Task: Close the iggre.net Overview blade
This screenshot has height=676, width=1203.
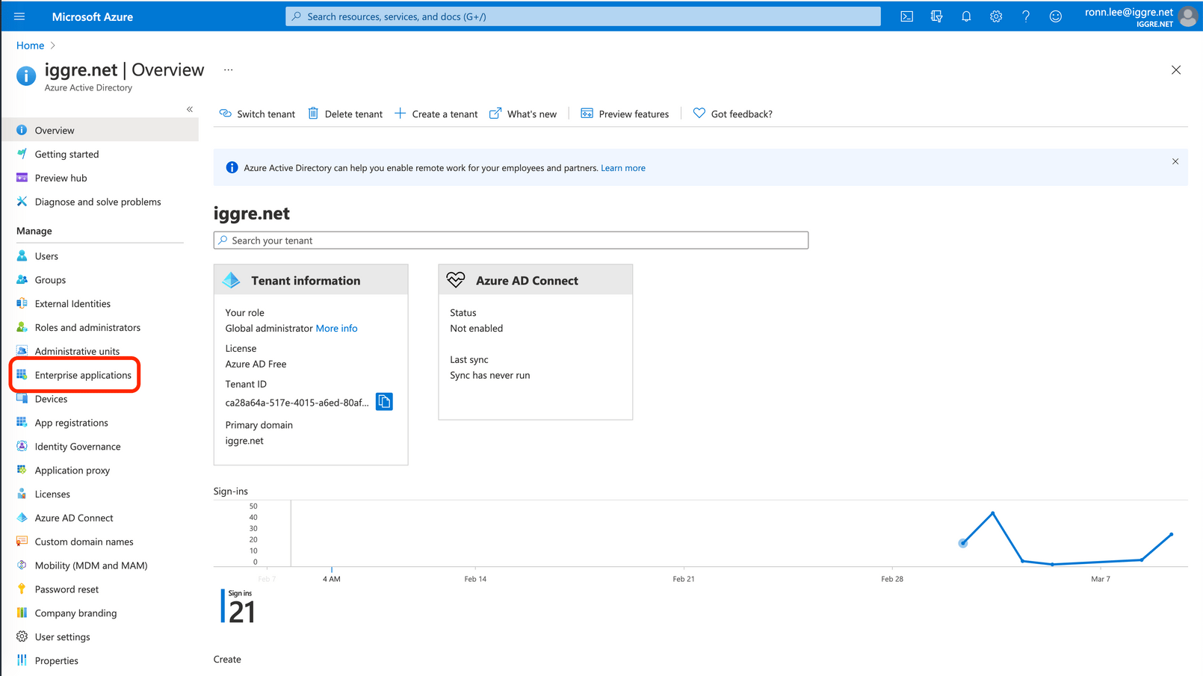Action: click(x=1176, y=70)
